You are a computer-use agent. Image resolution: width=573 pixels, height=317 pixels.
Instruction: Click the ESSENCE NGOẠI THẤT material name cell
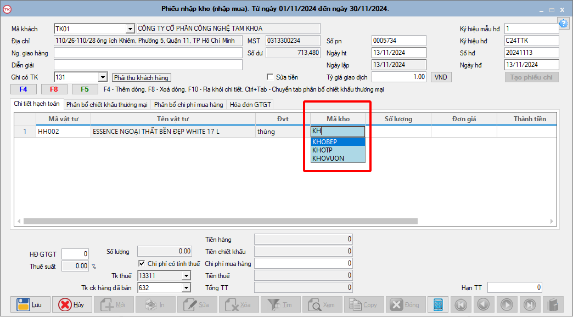173,132
